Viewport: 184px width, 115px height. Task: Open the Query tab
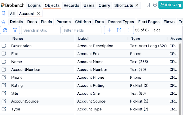point(104,5)
